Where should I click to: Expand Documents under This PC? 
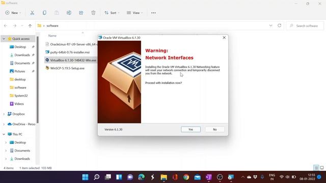[6, 150]
